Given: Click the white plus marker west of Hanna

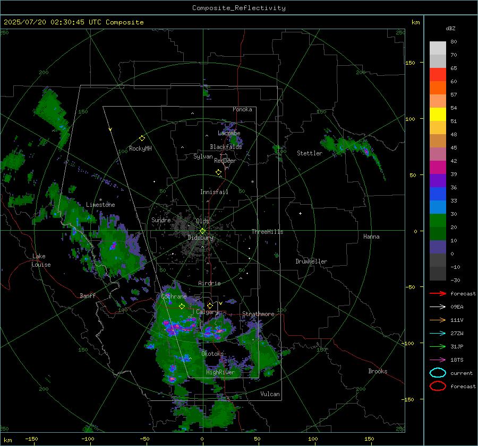Looking at the screenshot, I should point(300,213).
